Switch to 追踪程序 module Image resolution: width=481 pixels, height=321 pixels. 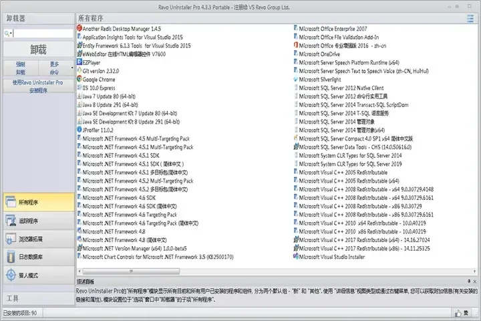(39, 221)
